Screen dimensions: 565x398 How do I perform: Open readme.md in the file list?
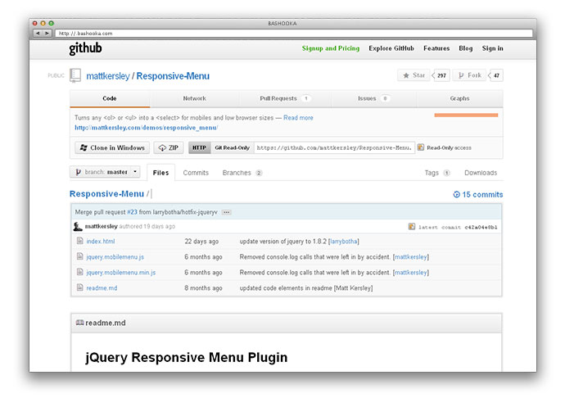point(102,287)
